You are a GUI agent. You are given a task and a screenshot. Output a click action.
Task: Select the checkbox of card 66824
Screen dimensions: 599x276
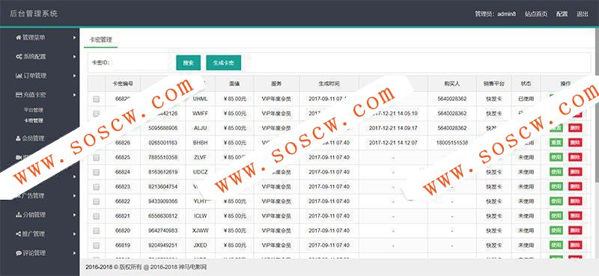tap(97, 172)
